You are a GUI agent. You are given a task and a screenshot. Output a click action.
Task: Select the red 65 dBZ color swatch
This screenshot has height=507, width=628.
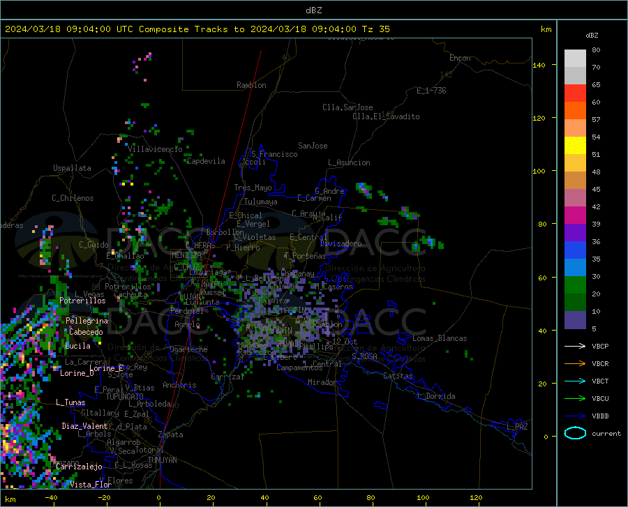(x=575, y=93)
